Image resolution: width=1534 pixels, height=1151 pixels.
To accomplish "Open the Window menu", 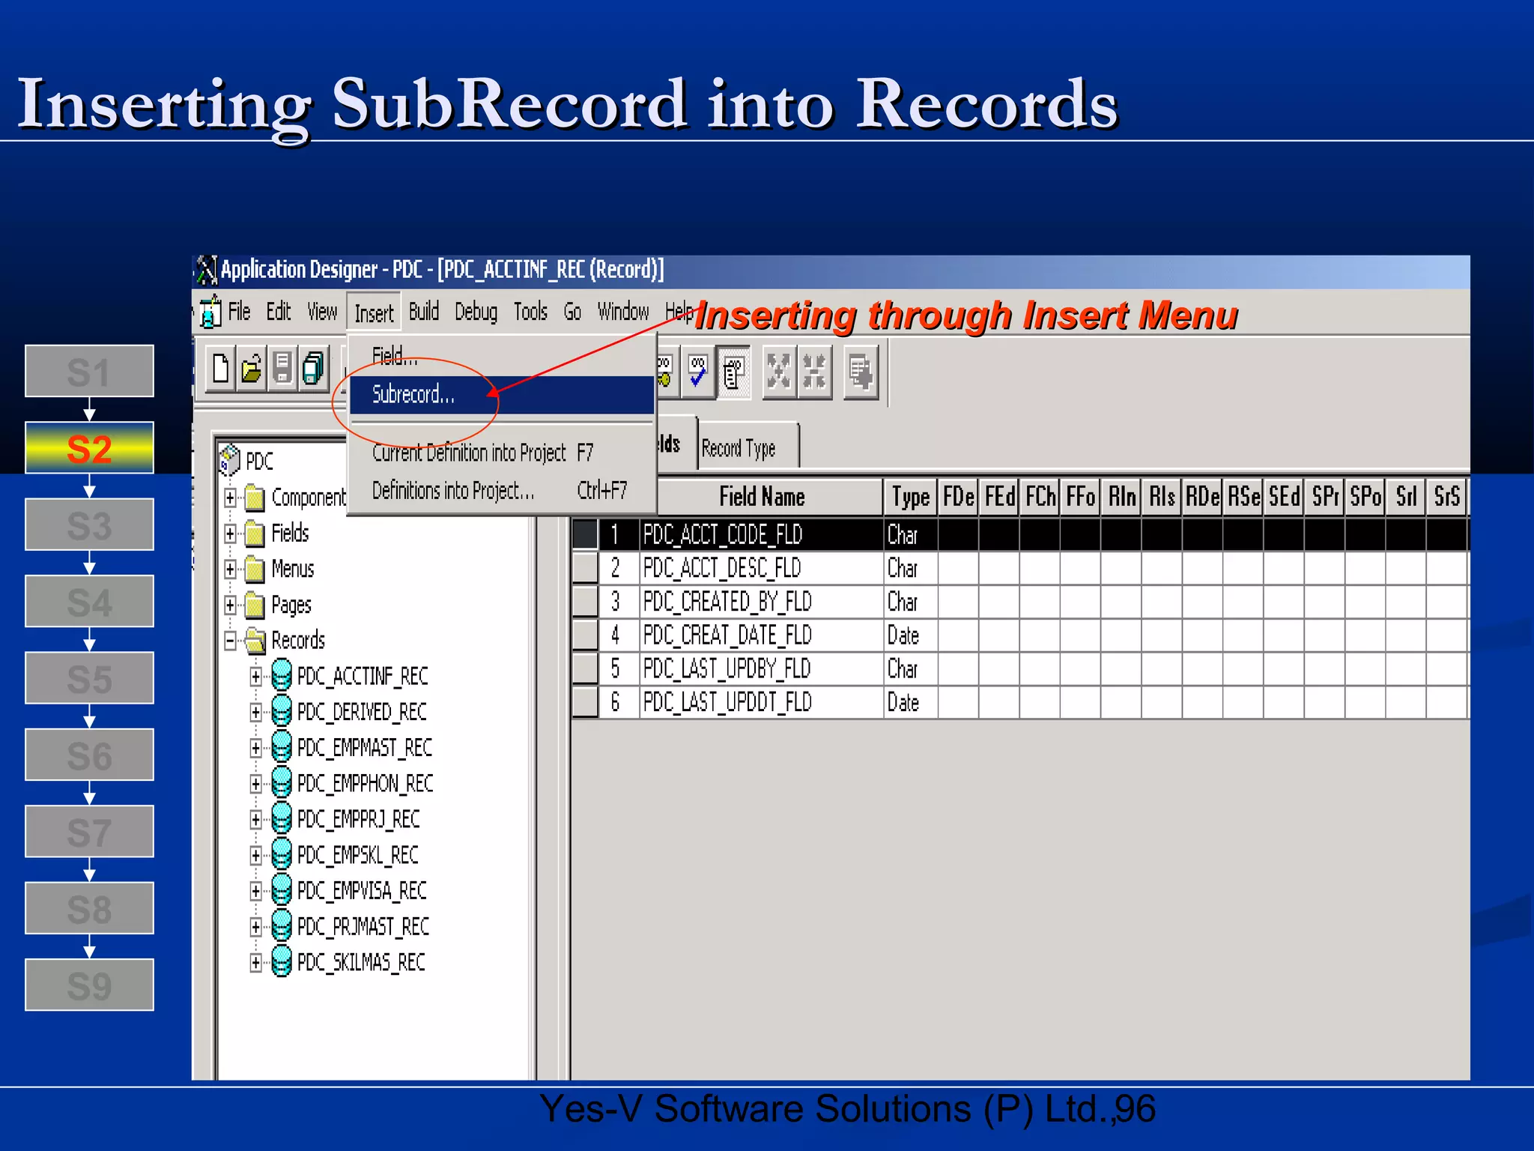I will pyautogui.click(x=622, y=312).
